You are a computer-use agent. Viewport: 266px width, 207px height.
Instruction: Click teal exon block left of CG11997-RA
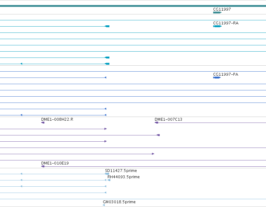coord(107,26)
